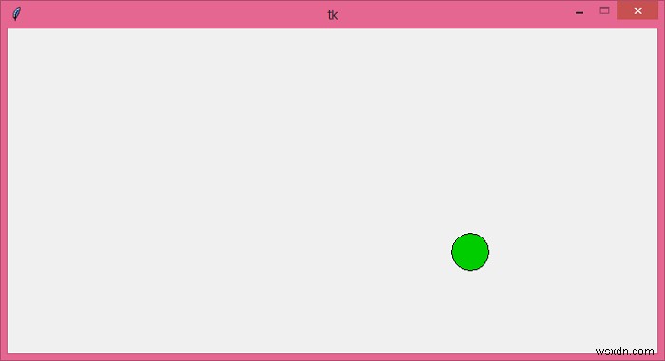Open the tk feather icon window menu
This screenshot has width=665, height=361.
(x=16, y=13)
